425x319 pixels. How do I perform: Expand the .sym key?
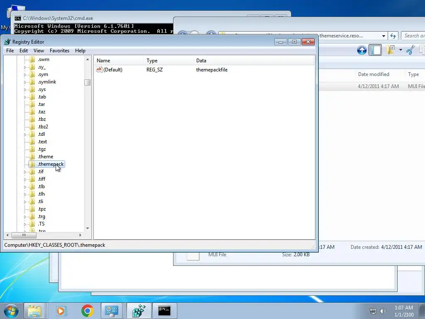click(25, 75)
